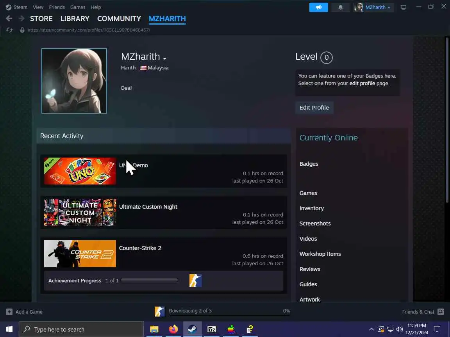Viewport: 450px width, 337px height.
Task: Open the Inventory link
Action: pyautogui.click(x=312, y=208)
